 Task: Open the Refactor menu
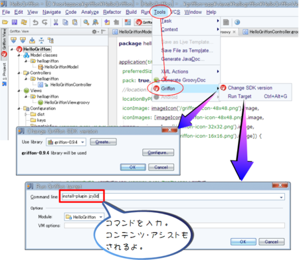click(x=112, y=12)
